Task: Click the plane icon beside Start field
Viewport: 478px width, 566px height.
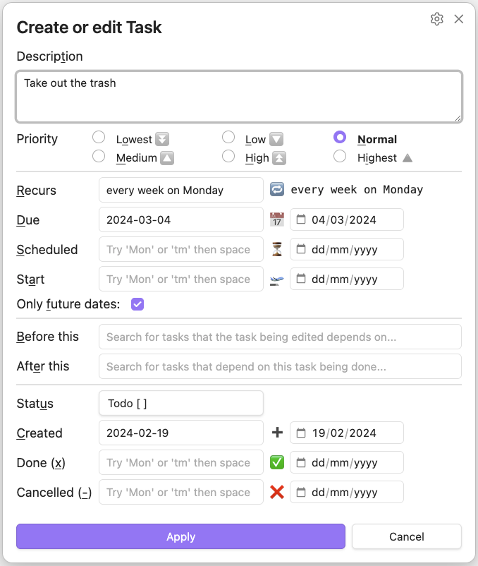Action: (x=277, y=279)
